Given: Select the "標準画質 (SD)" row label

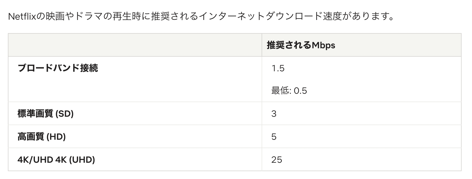Looking at the screenshot, I should point(45,114).
